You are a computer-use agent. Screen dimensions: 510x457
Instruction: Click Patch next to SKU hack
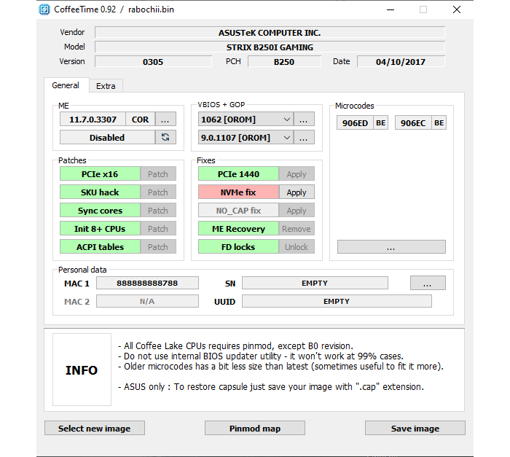[158, 192]
